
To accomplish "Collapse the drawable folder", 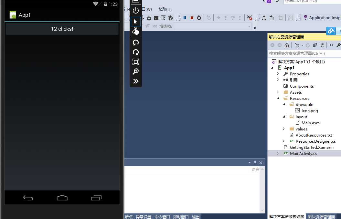I will tap(284, 104).
